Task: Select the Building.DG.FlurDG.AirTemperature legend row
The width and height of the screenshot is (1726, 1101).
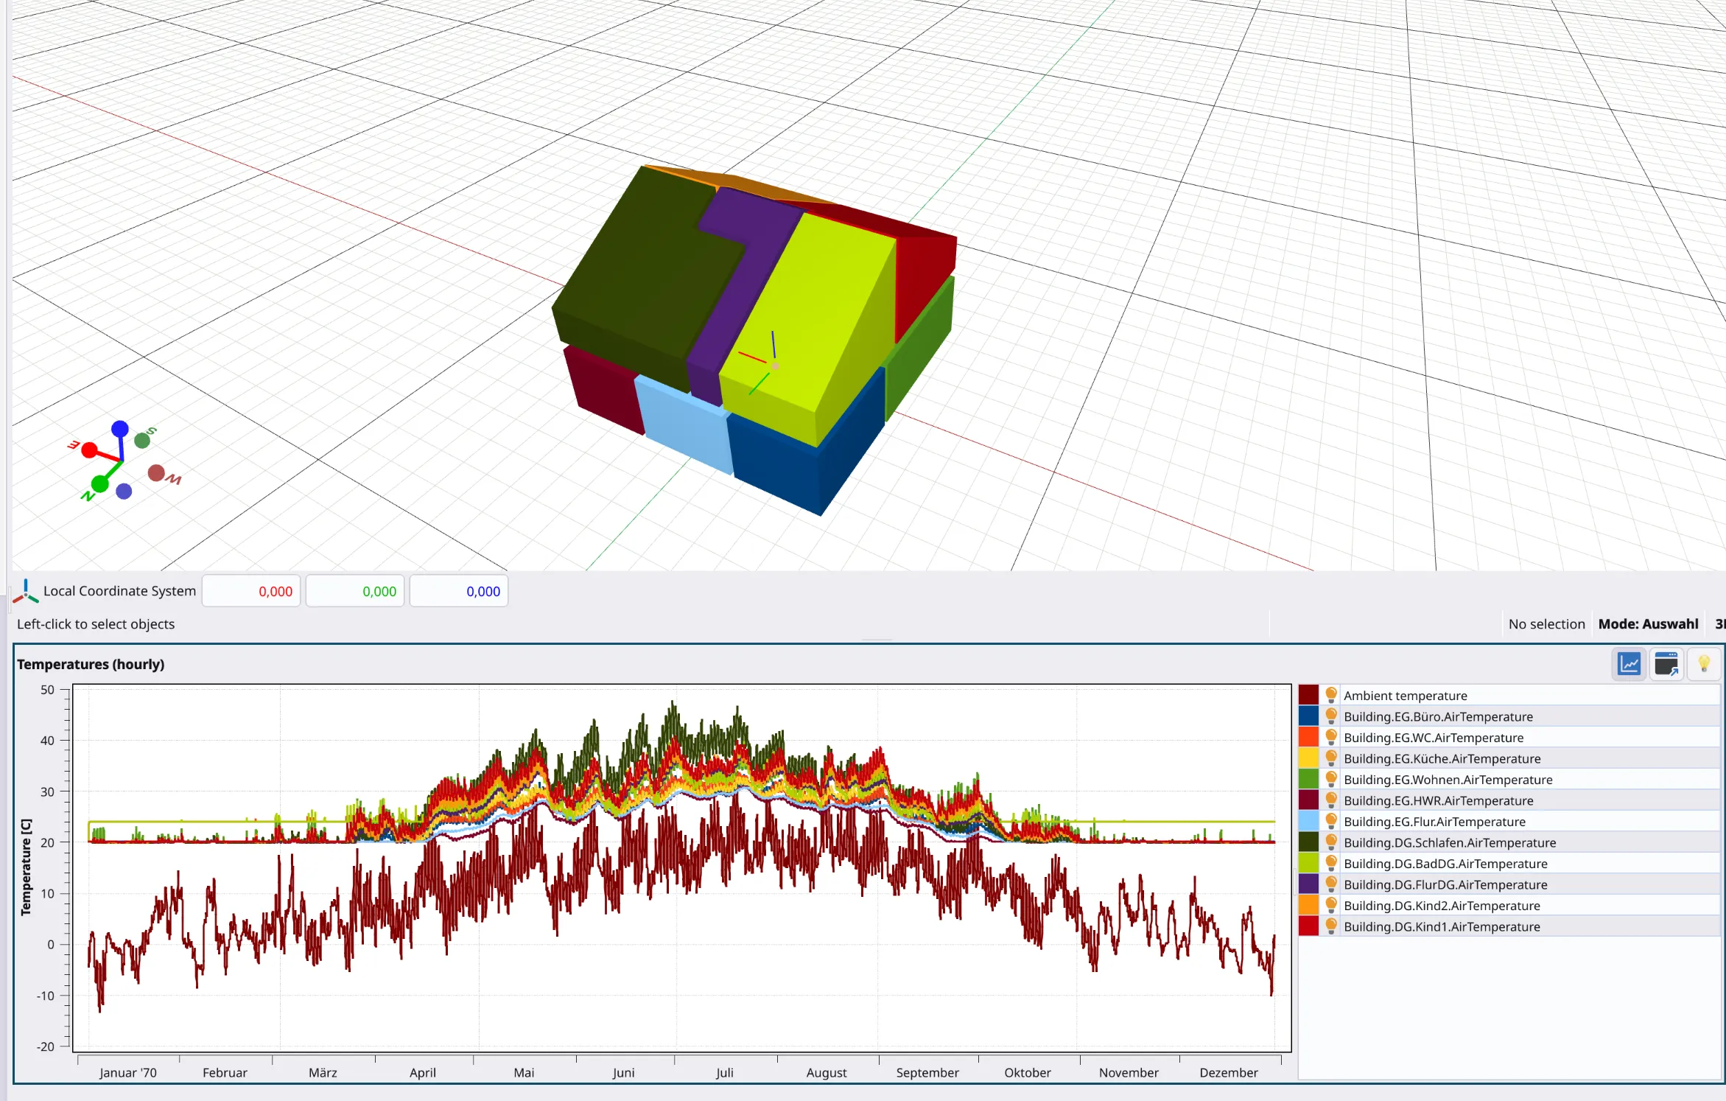Action: pyautogui.click(x=1445, y=884)
